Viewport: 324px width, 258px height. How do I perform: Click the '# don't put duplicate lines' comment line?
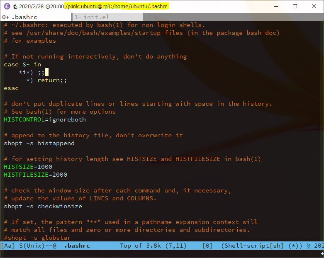click(x=138, y=104)
